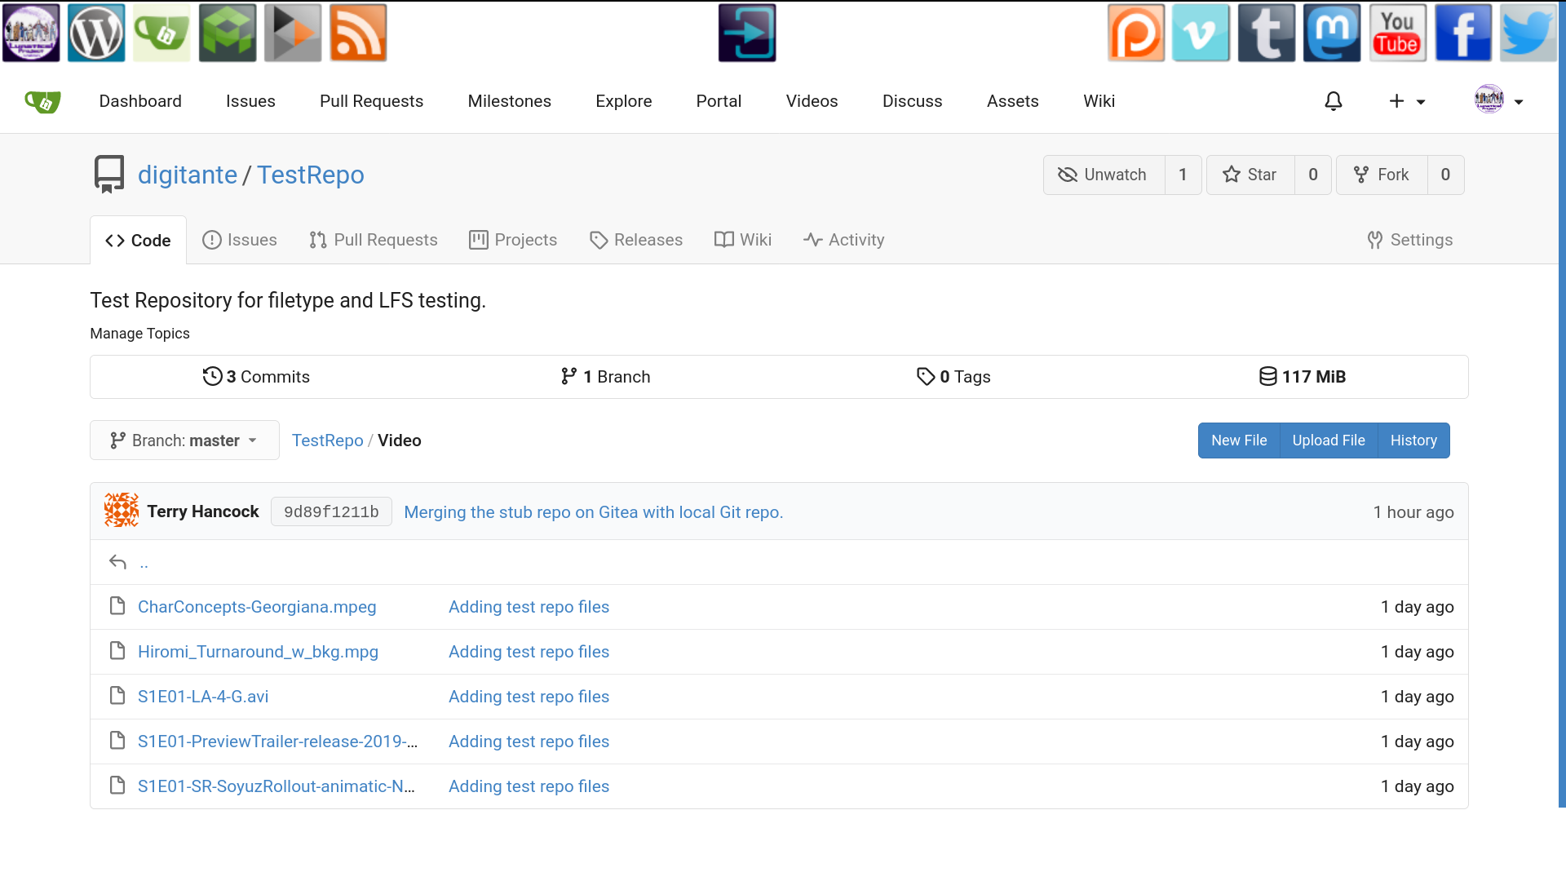Toggle Unwatch for this repository
Screen dimensions: 1566x881
pos(1104,175)
